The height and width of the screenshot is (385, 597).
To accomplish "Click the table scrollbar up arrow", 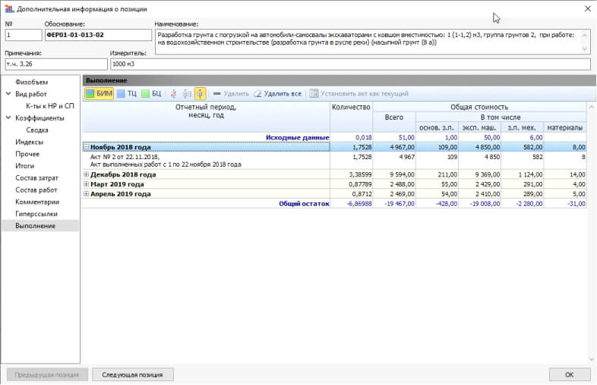I will pos(591,107).
